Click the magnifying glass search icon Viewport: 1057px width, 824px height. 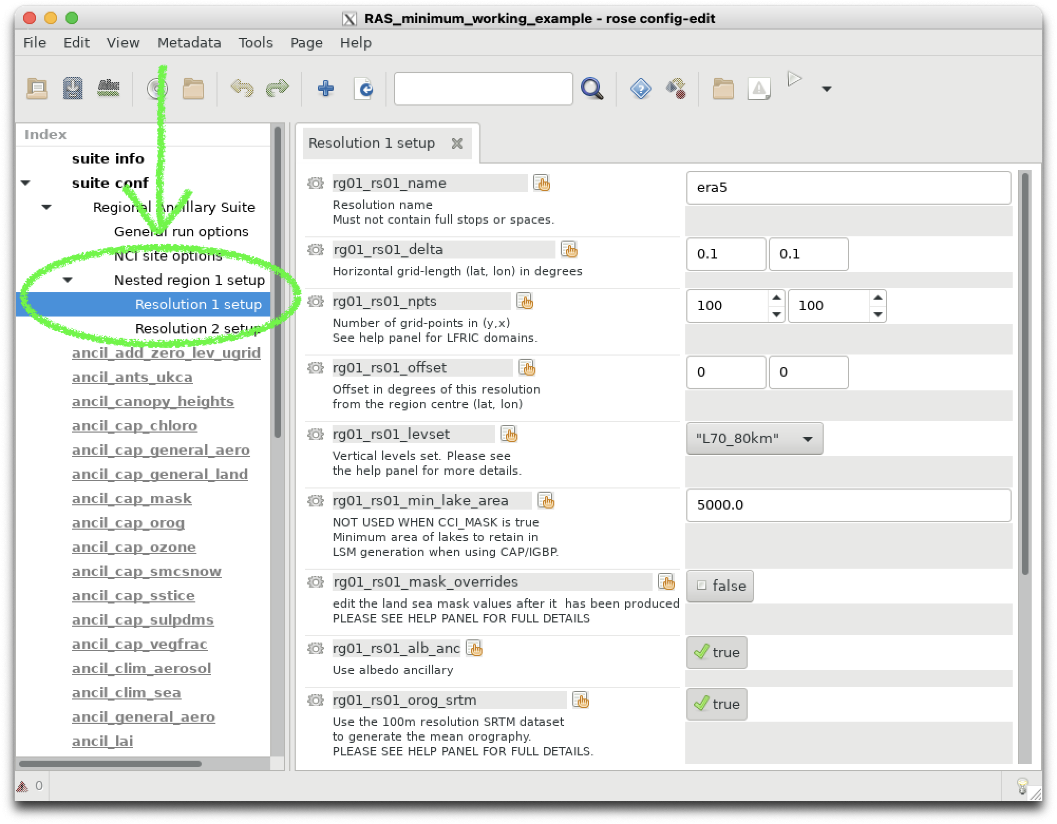coord(591,88)
